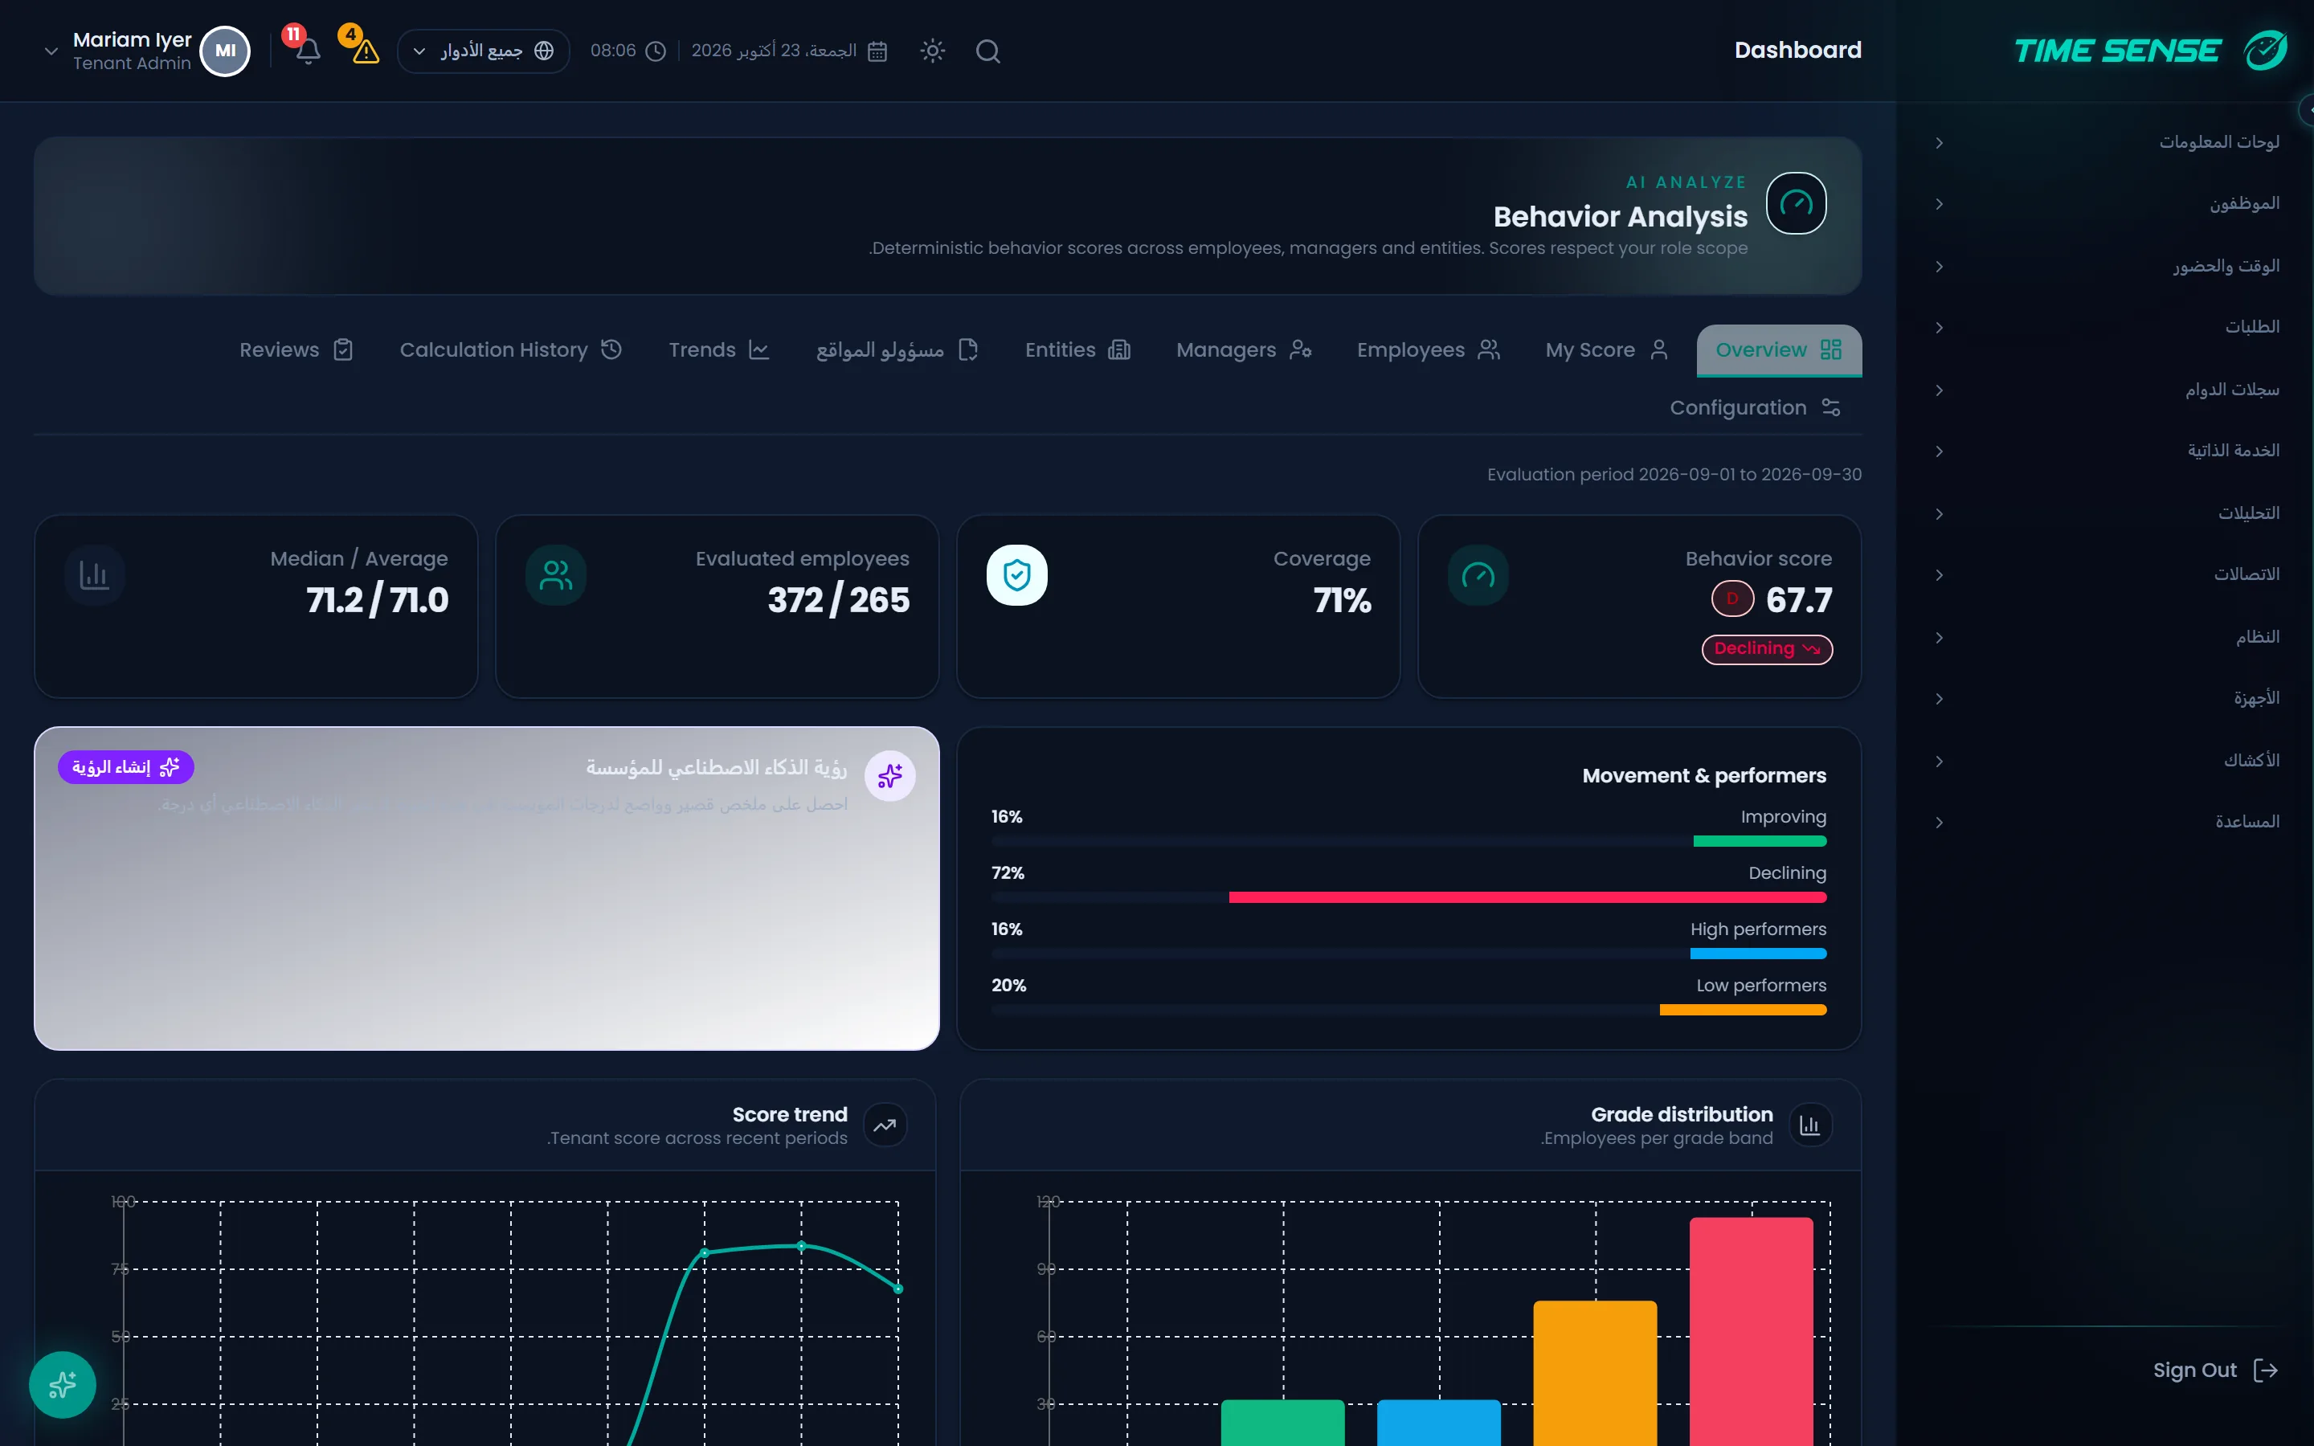Click the green Improving progress bar
This screenshot has width=2314, height=1446.
point(1760,842)
